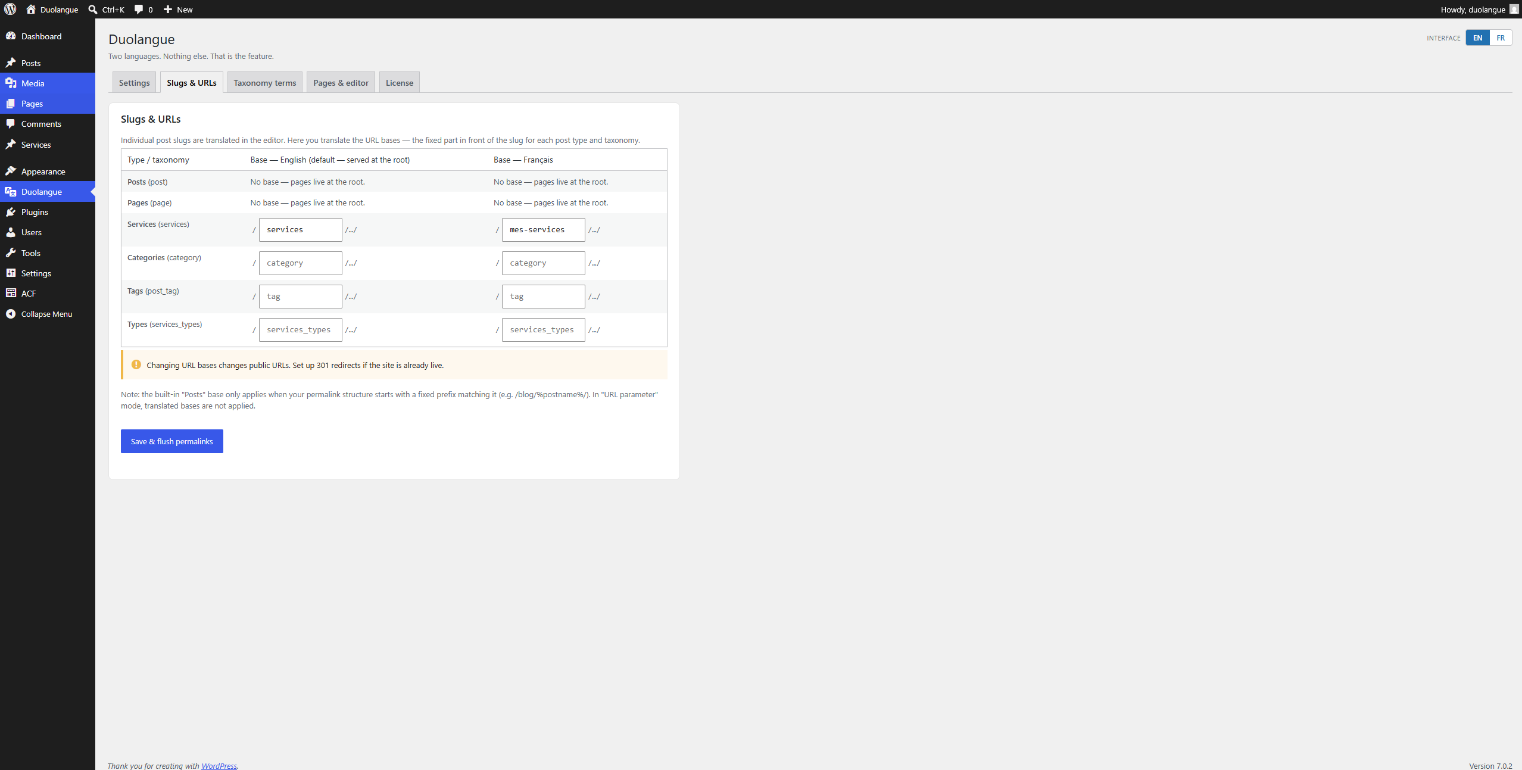This screenshot has height=770, width=1522.
Task: Open the Settings tab
Action: [x=134, y=82]
